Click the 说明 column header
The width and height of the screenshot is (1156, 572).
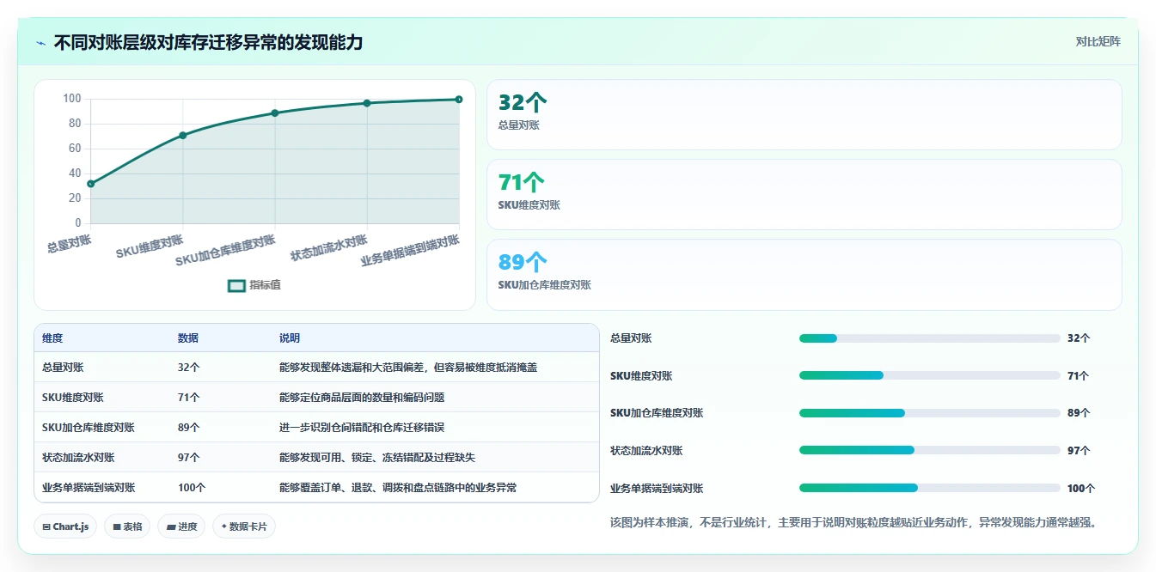290,338
